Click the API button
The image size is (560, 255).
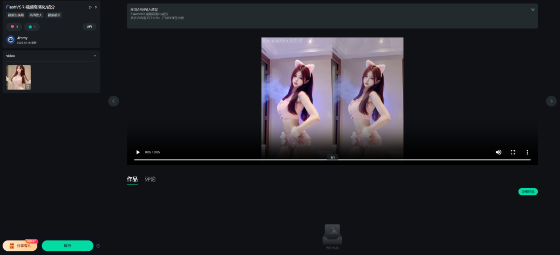(89, 27)
